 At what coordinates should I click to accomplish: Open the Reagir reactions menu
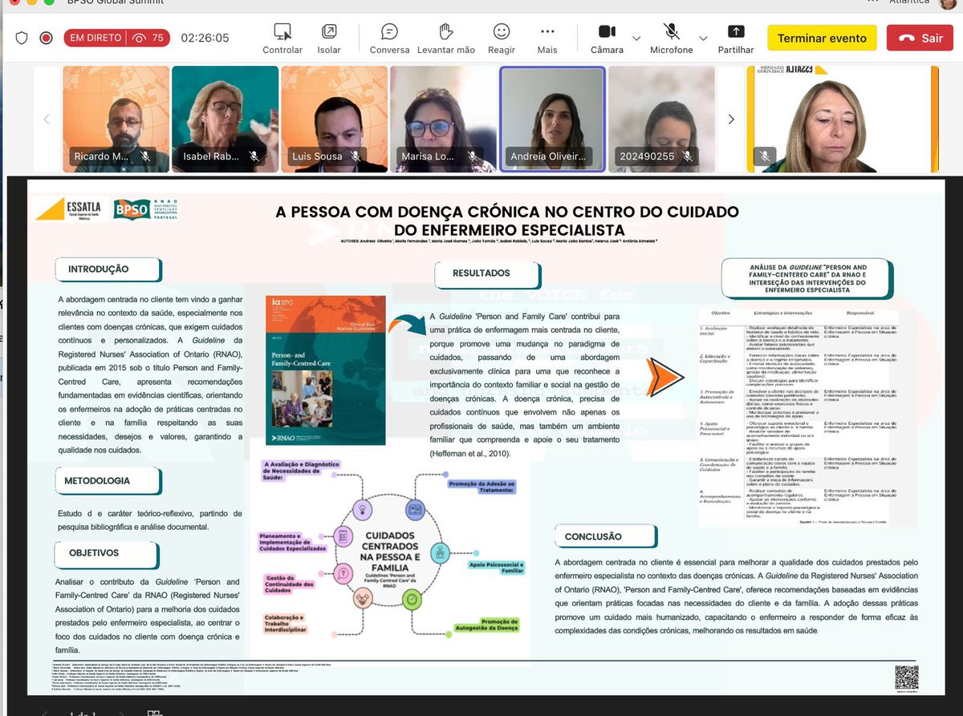click(x=502, y=38)
